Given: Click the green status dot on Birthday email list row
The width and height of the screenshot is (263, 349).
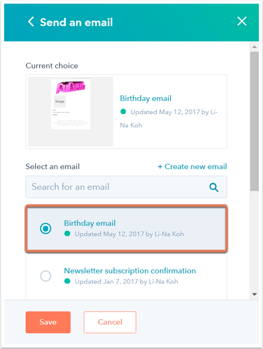Looking at the screenshot, I should tap(67, 234).
